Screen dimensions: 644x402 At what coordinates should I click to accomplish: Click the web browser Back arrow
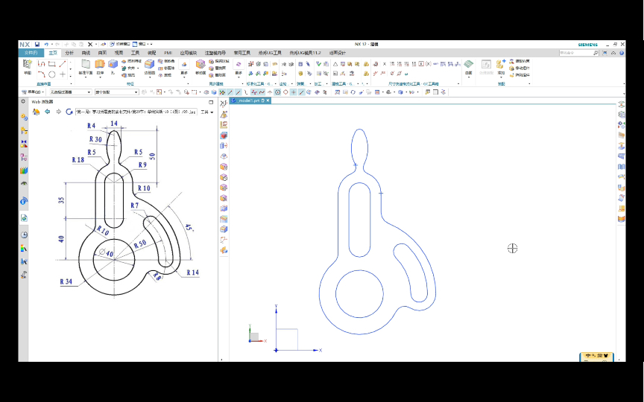click(x=47, y=112)
